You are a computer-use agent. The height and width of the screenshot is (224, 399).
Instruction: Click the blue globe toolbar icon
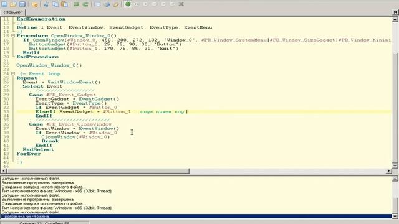click(107, 4)
